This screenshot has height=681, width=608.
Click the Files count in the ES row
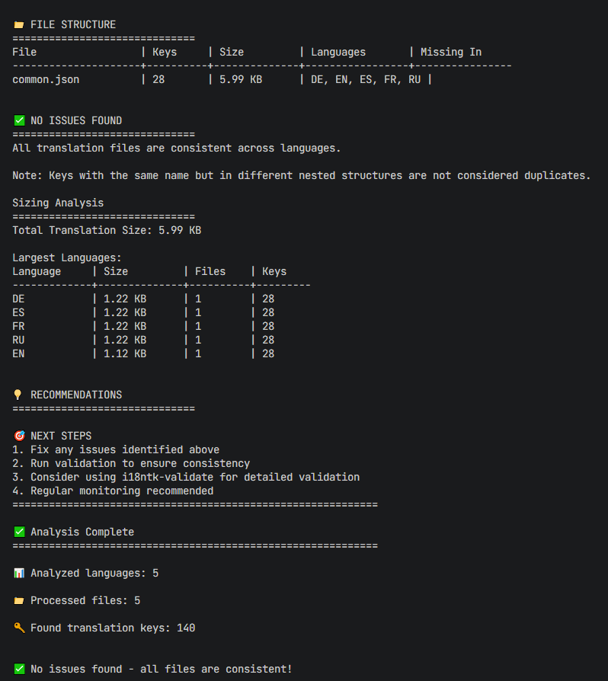click(198, 312)
